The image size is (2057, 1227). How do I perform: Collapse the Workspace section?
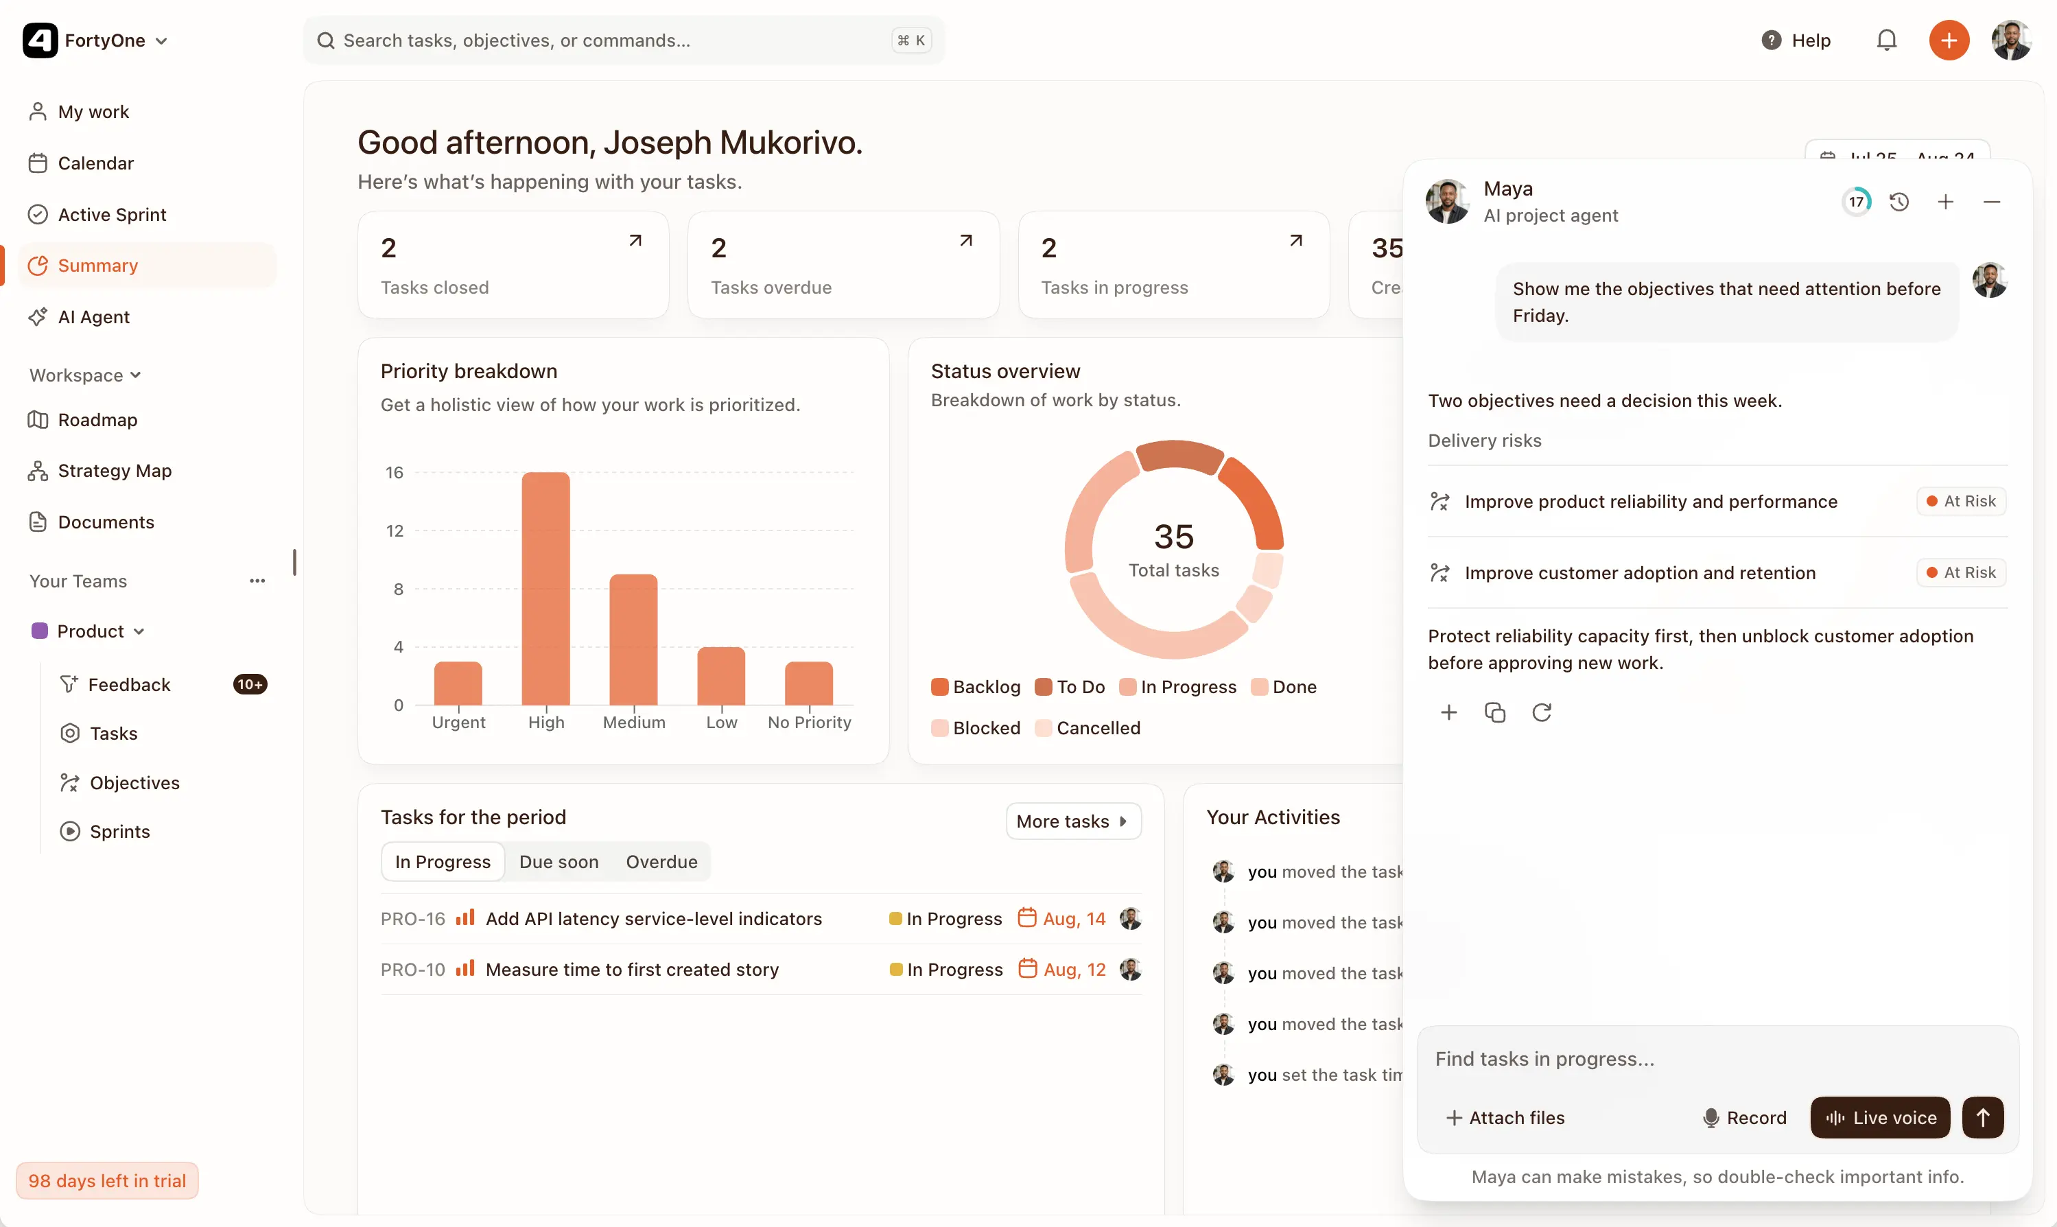coord(85,375)
